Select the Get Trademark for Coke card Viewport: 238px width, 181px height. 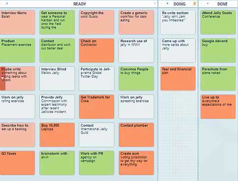click(97, 107)
